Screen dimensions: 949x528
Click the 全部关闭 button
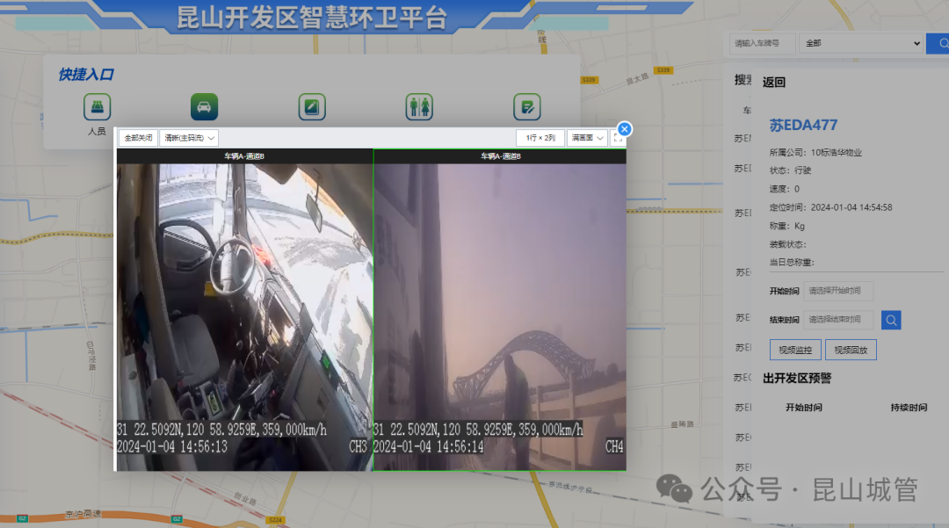point(138,138)
